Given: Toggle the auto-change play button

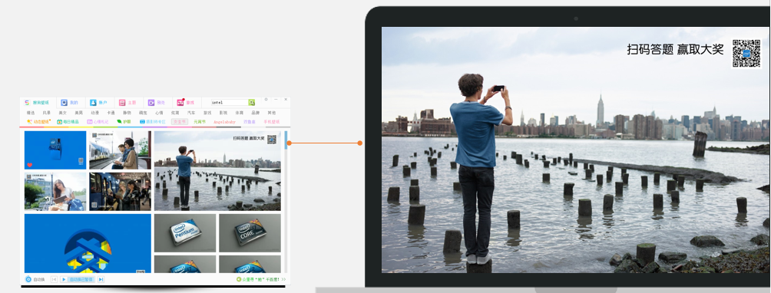Looking at the screenshot, I should 64,279.
